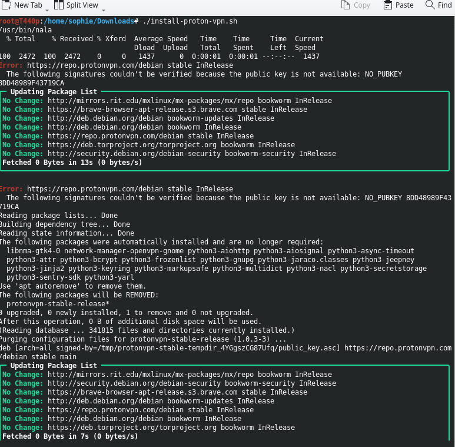
Task: Open the Find search tool
Action: tap(439, 5)
